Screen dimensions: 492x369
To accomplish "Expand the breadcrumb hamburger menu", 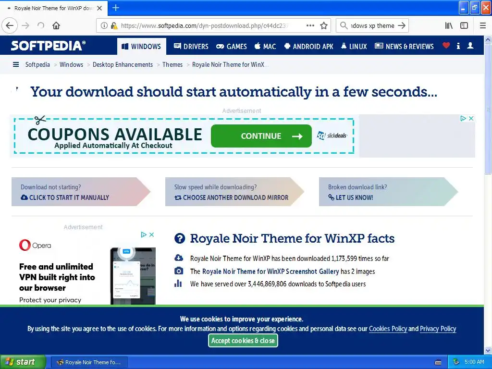I will click(x=16, y=65).
